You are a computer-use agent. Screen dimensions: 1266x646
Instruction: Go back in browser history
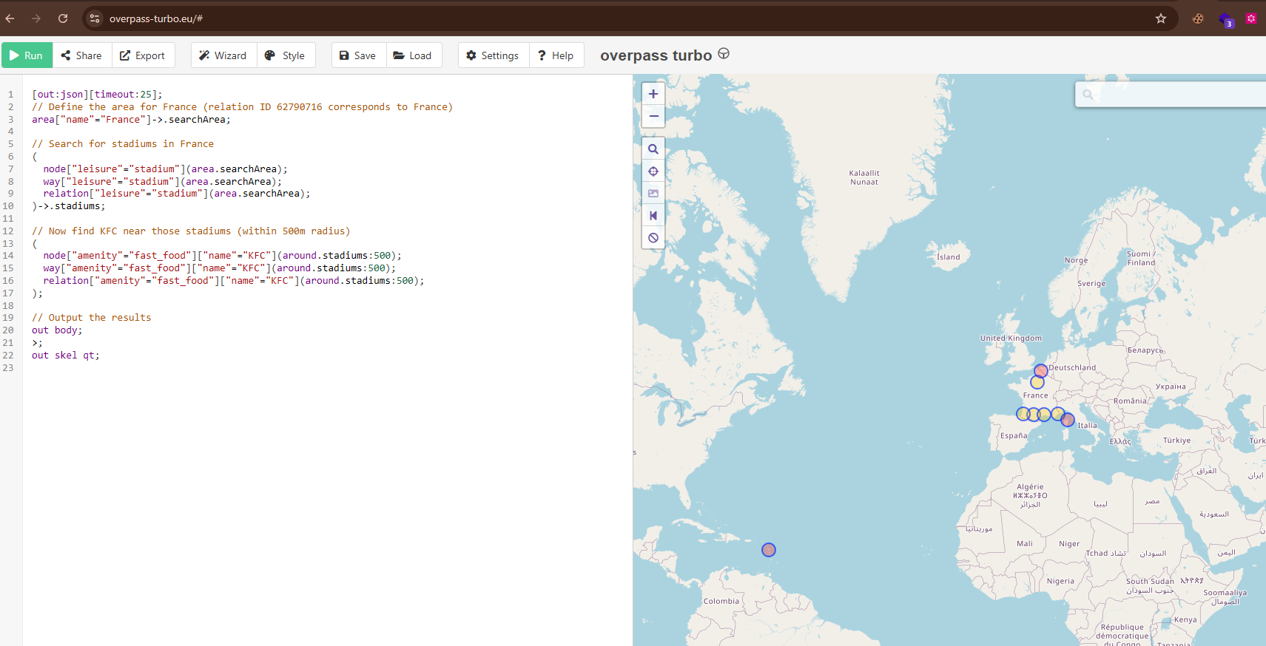(x=10, y=18)
